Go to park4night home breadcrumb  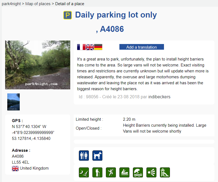[x=11, y=4]
